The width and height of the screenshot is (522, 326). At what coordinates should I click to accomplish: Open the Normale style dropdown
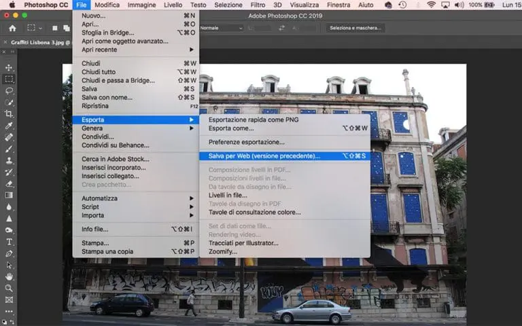coord(221,29)
